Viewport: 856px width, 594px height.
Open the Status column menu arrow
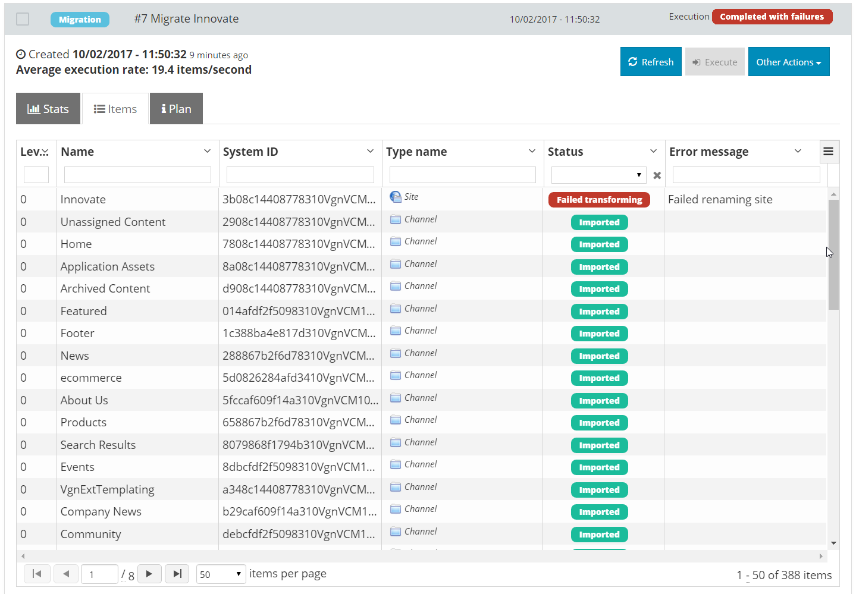pyautogui.click(x=653, y=151)
